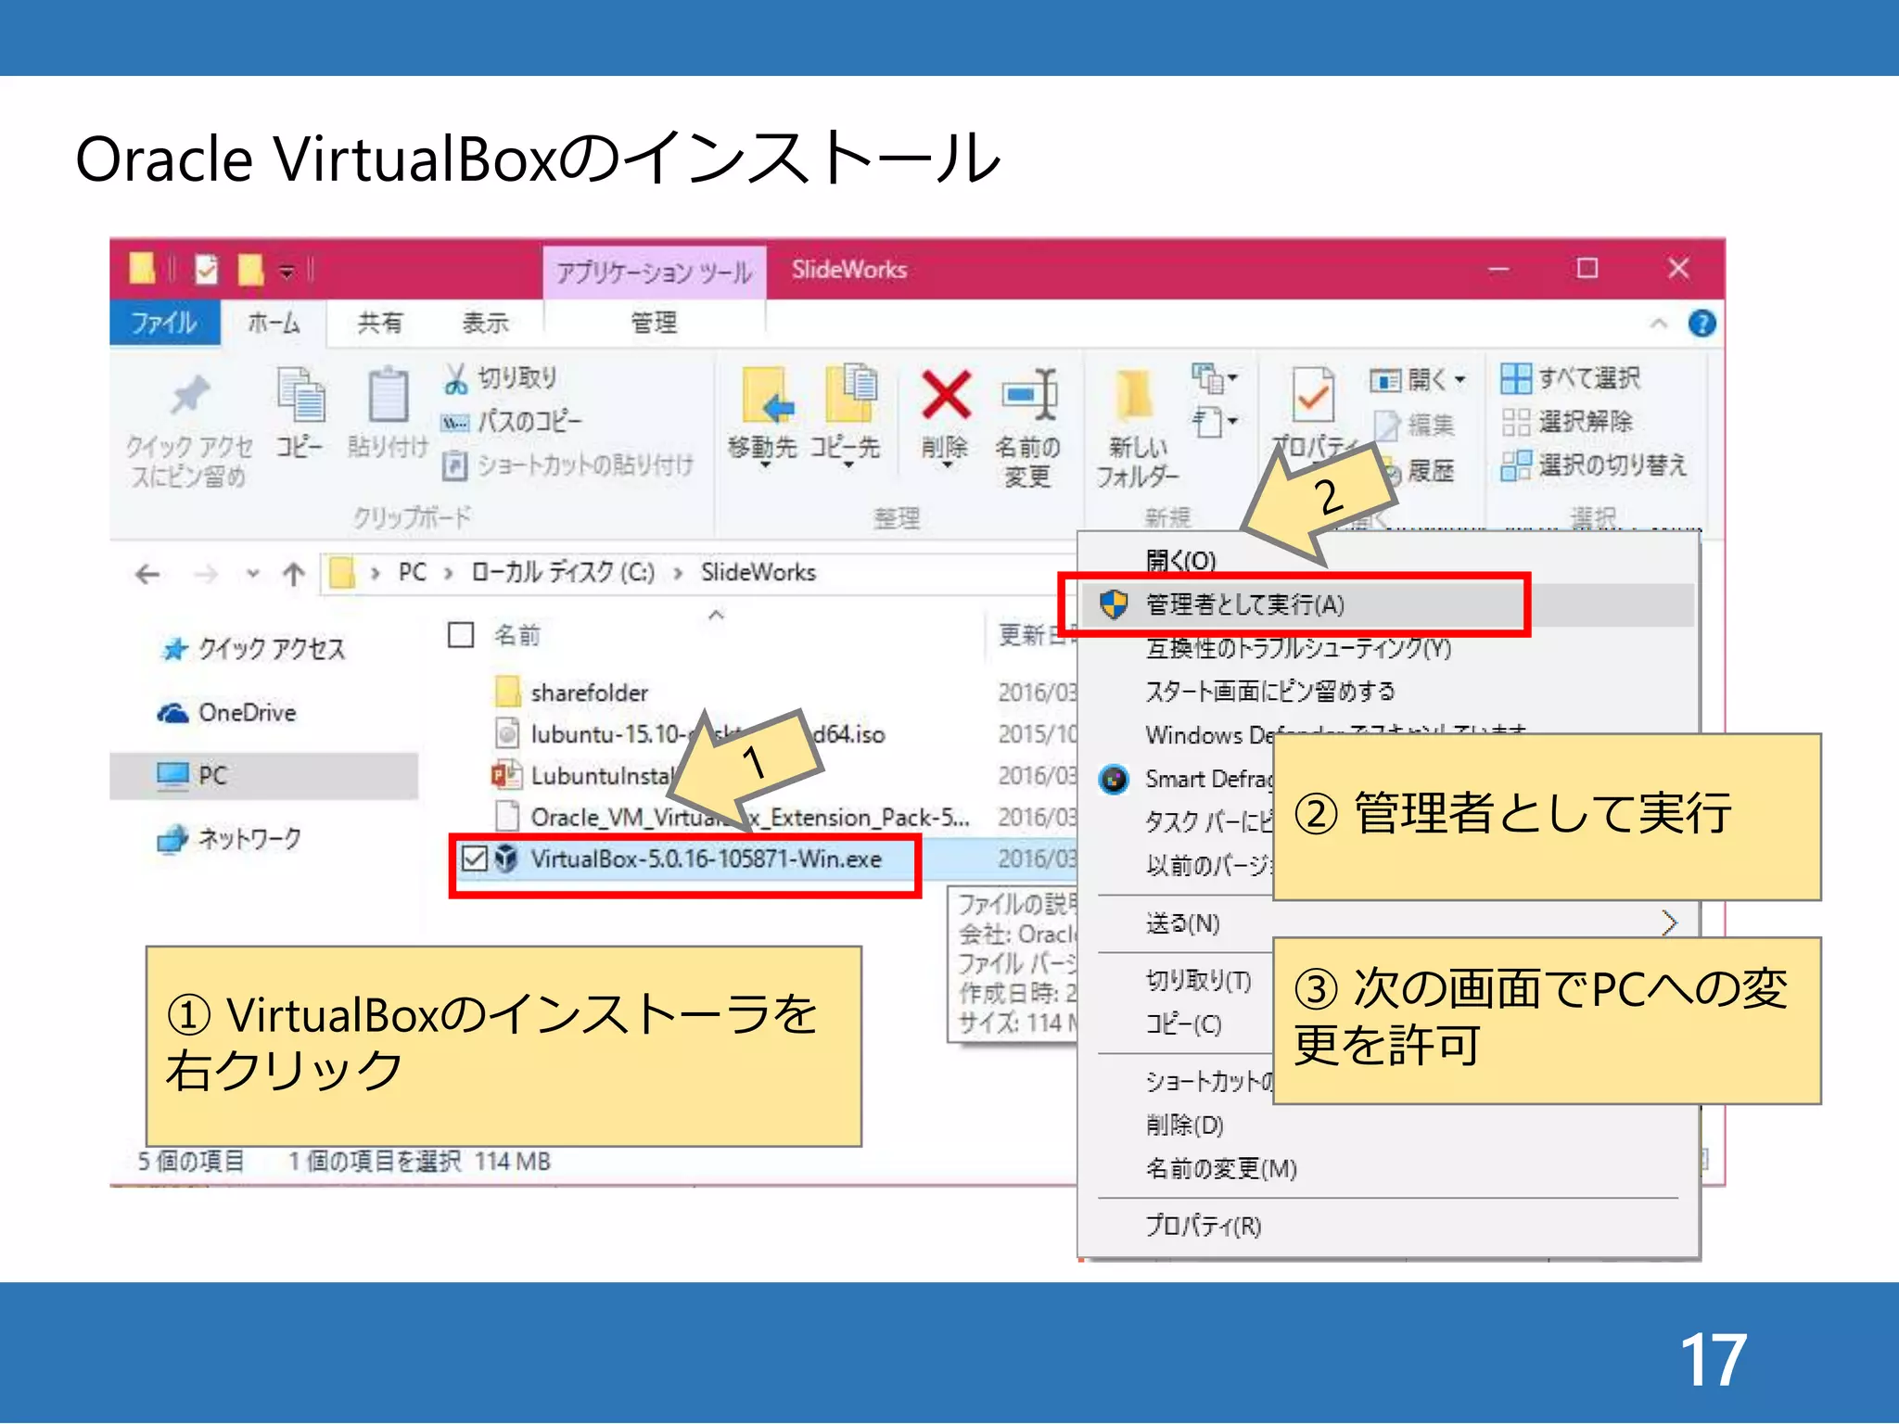Screen dimensions: 1899x1424
Task: Click Local Disk (C:) breadcrumb
Action: click(563, 572)
